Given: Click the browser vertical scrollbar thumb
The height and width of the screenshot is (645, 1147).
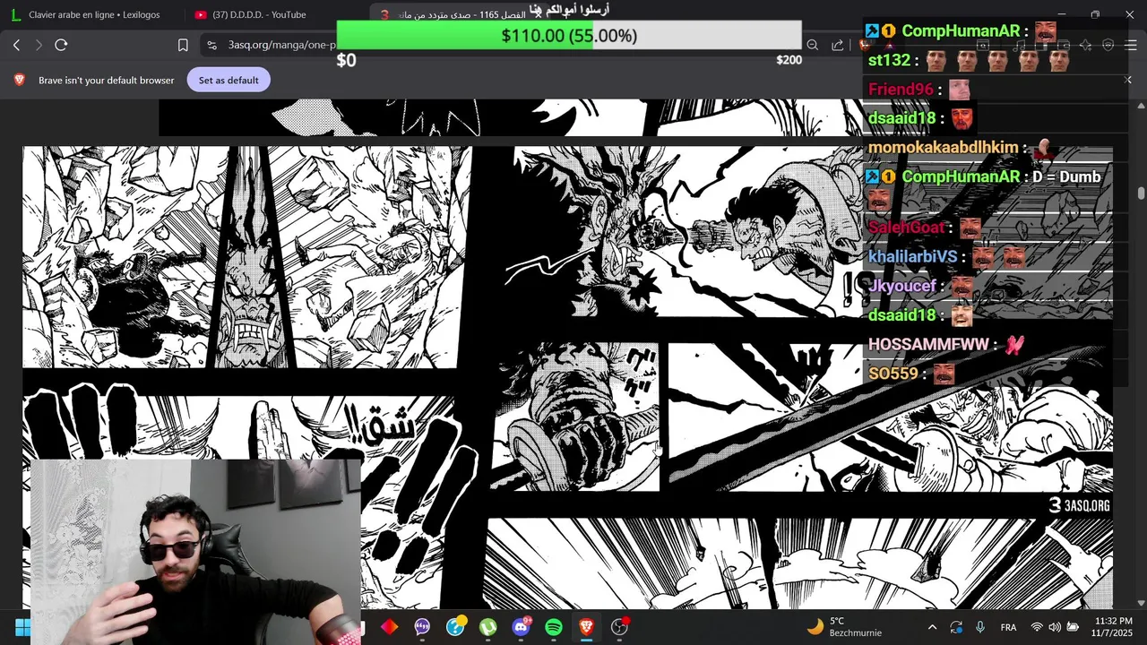Looking at the screenshot, I should click(x=1141, y=193).
